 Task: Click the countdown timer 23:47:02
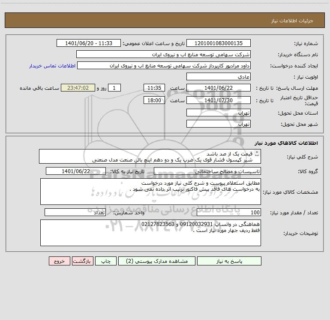tap(78, 88)
